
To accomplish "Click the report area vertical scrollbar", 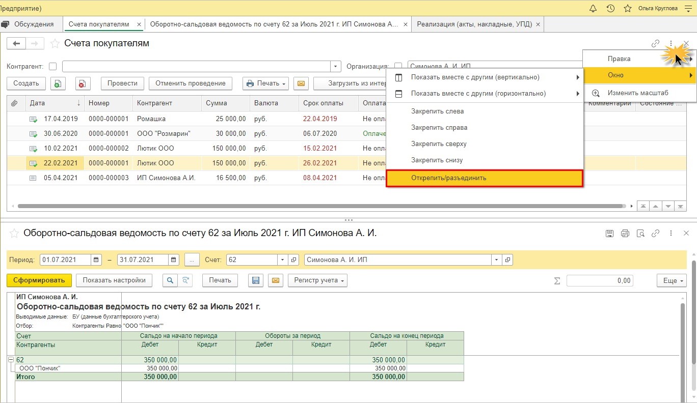I will click(x=682, y=352).
